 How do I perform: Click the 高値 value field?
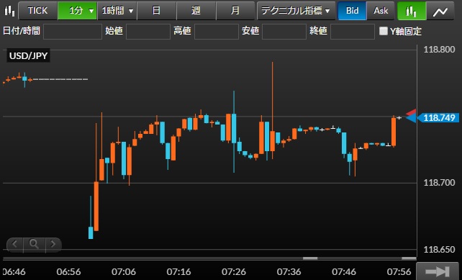(x=217, y=32)
